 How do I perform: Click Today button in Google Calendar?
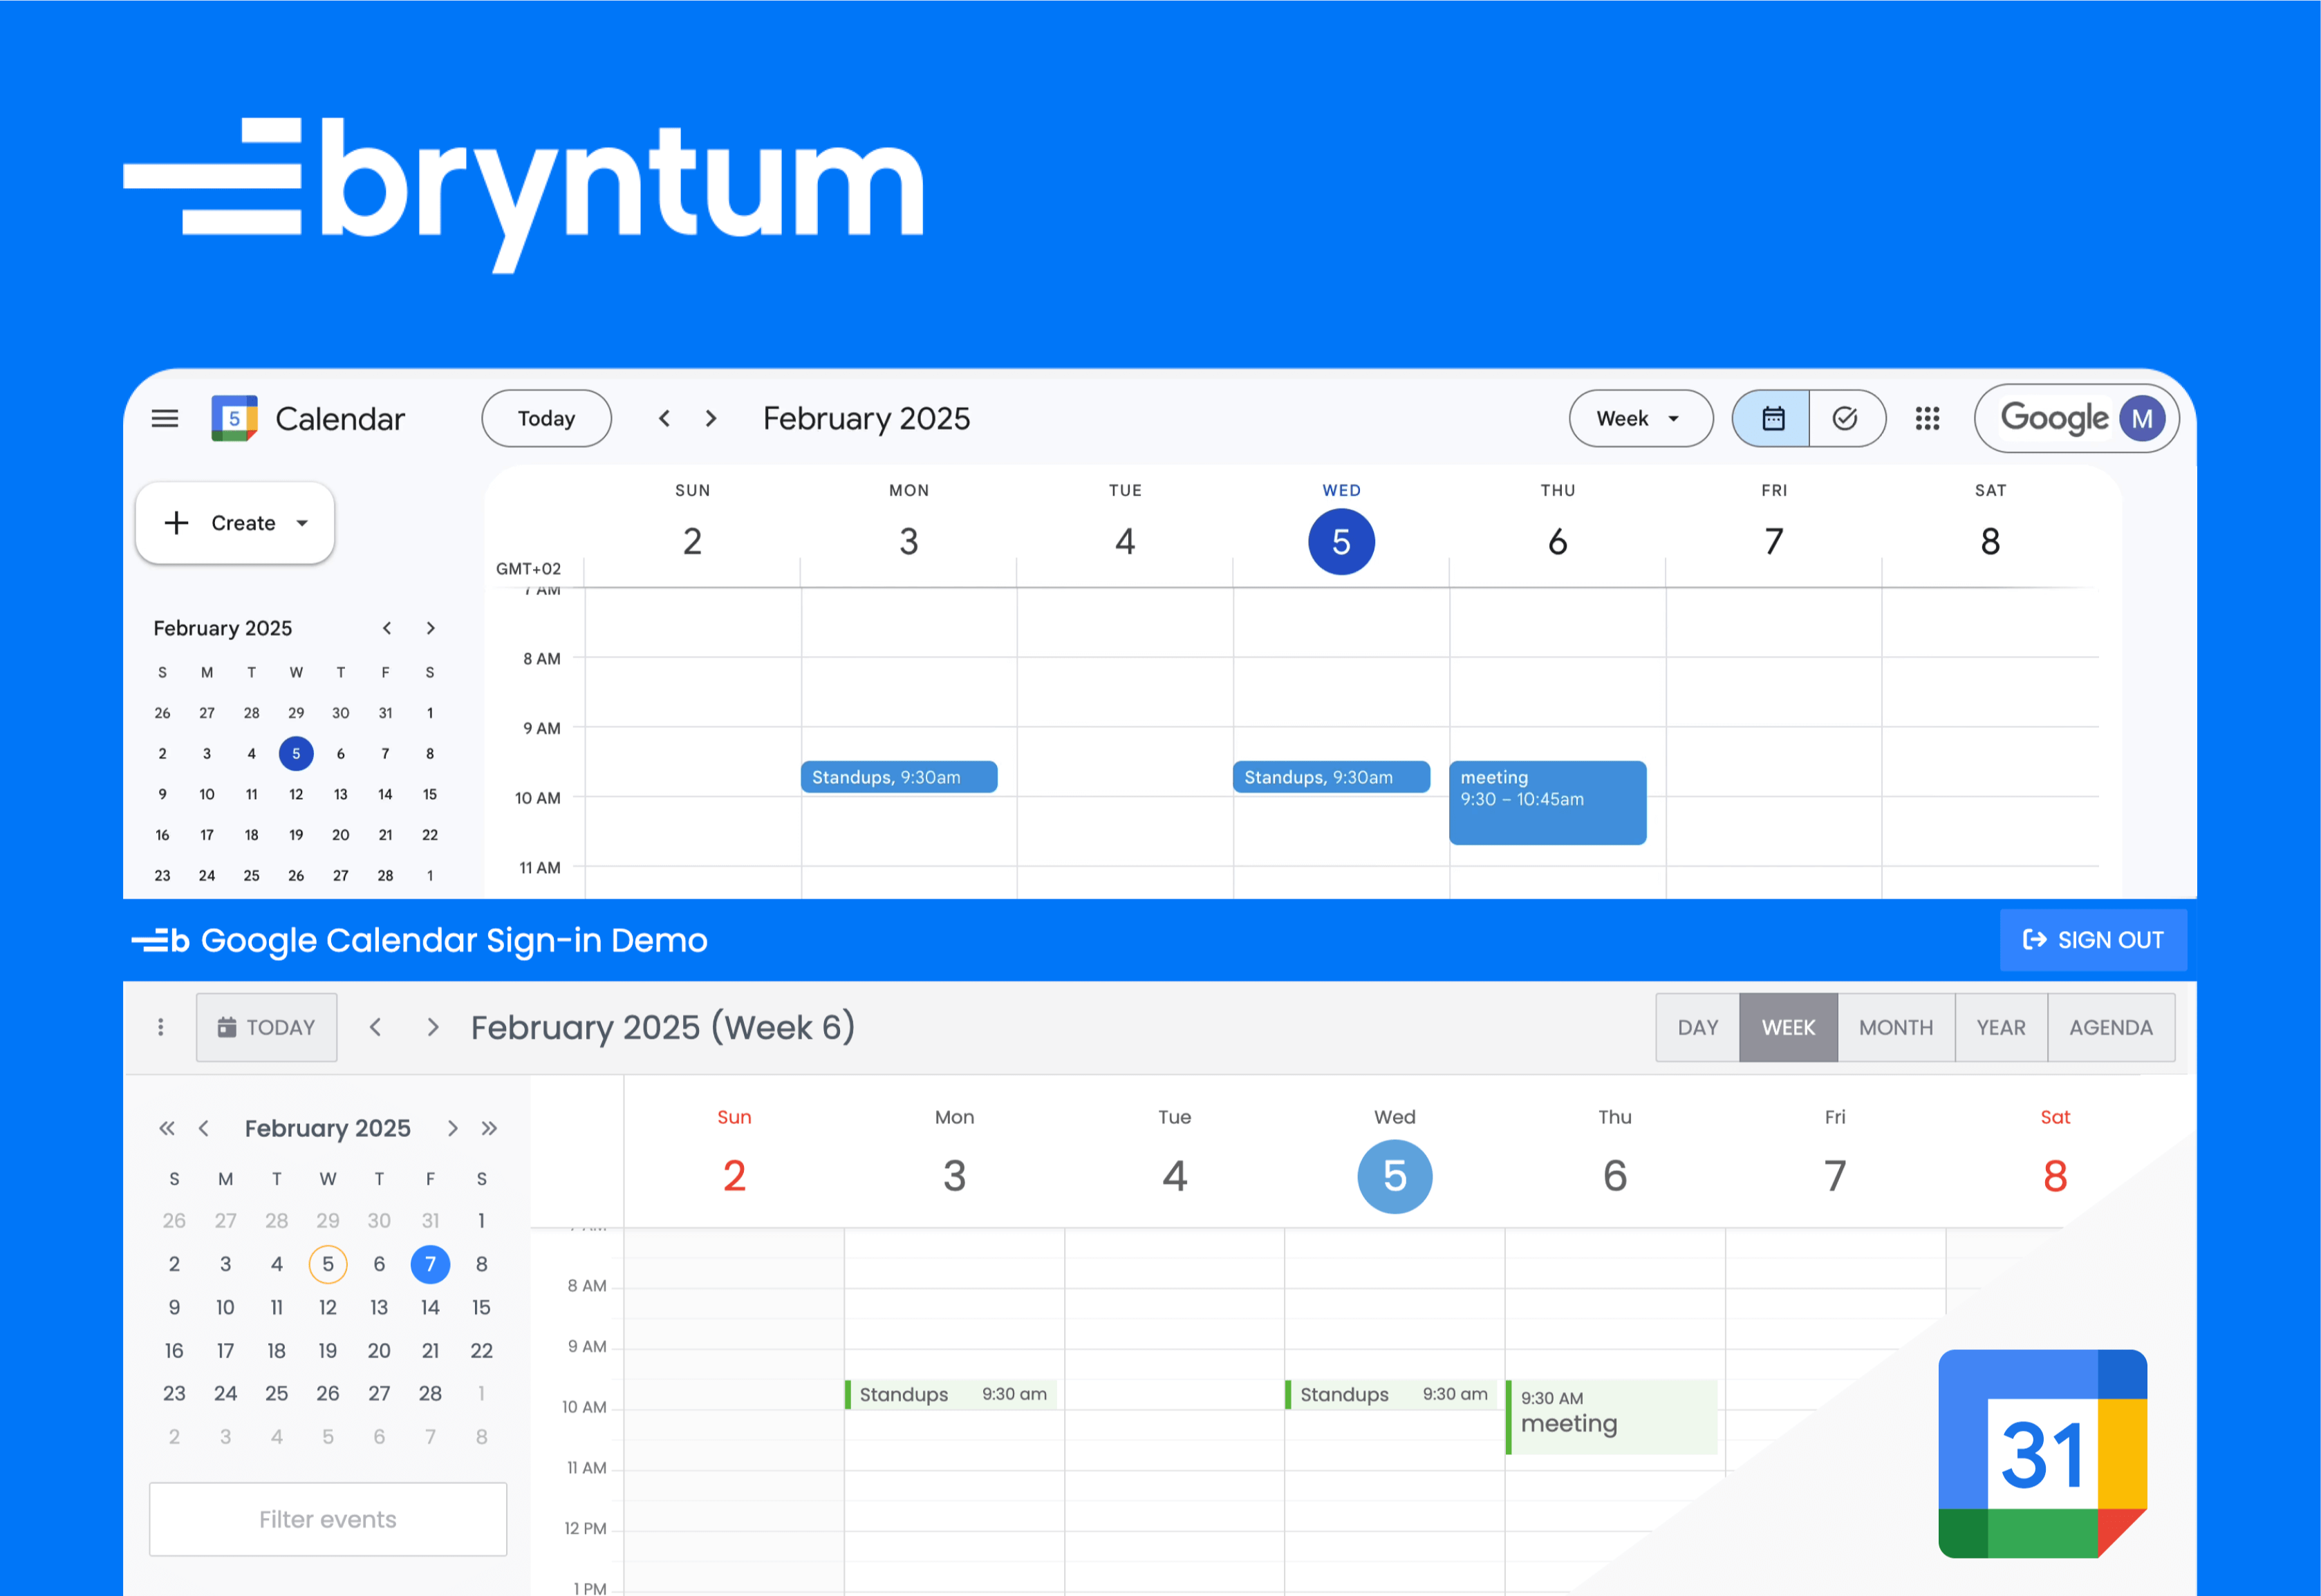(546, 418)
